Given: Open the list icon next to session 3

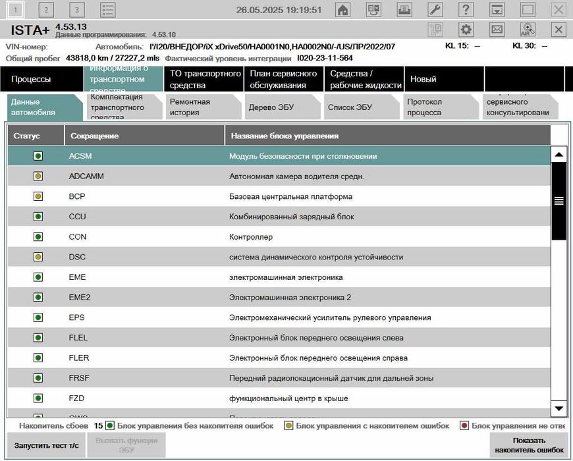Looking at the screenshot, I should pyautogui.click(x=108, y=10).
